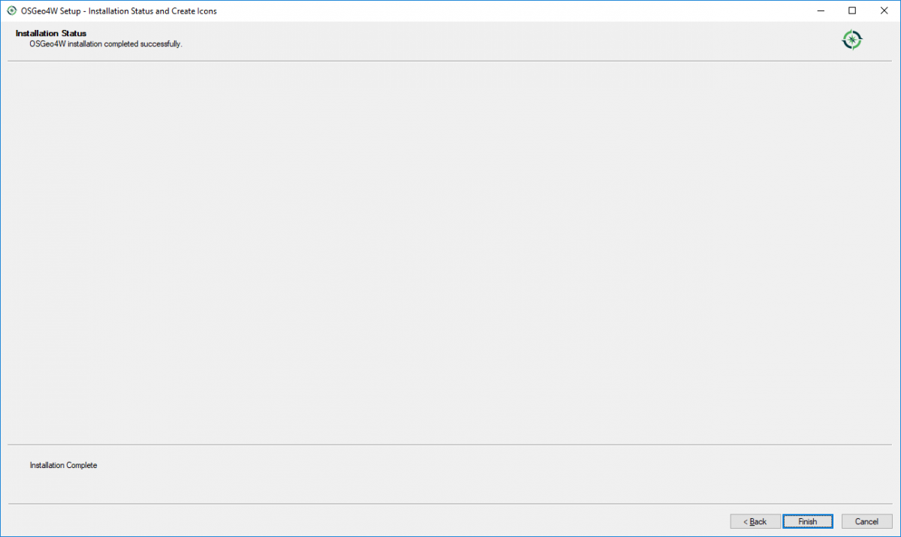Viewport: 901px width, 537px height.
Task: Maximize the setup wizard window
Action: (x=852, y=10)
